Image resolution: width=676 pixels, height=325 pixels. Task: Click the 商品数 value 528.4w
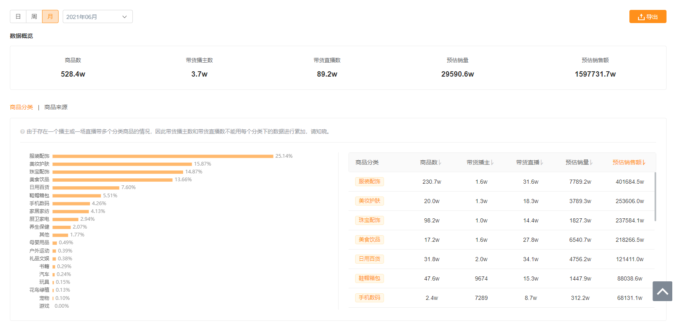click(x=73, y=74)
